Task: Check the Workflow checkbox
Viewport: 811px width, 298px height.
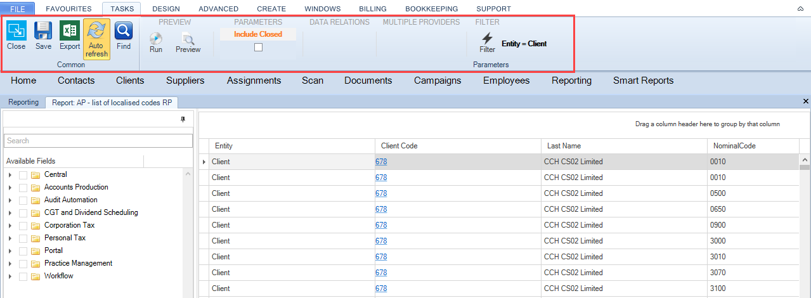Action: tap(23, 276)
